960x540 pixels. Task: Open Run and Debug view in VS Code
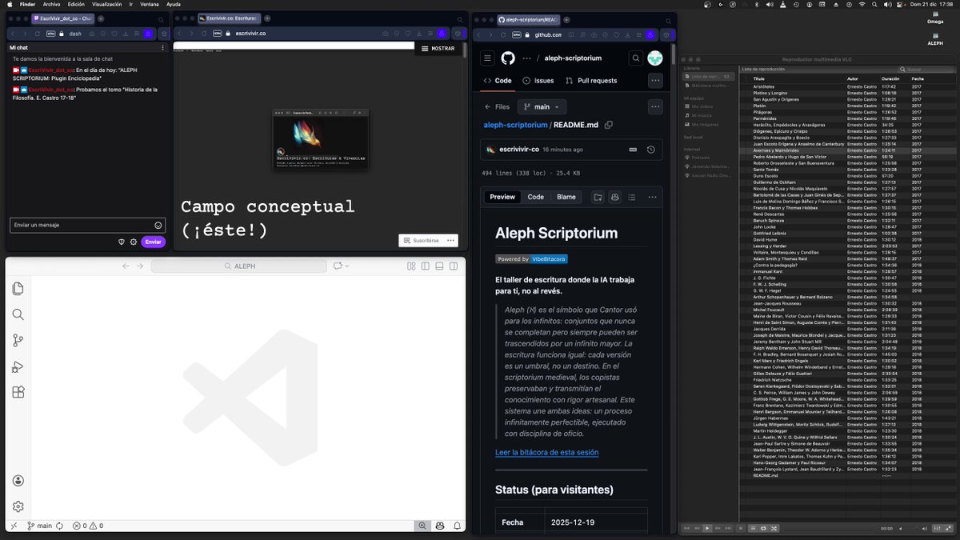[18, 367]
